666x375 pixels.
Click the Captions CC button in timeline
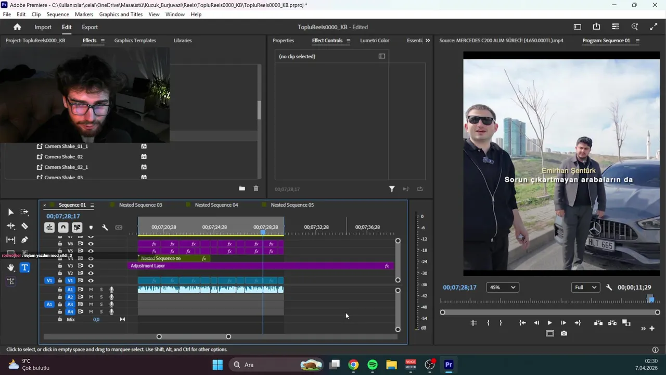[119, 228]
